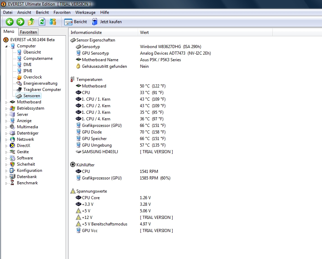Click the Winbond W83627DHG sensor value
Screen dimensions: 322x259
pyautogui.click(x=171, y=47)
